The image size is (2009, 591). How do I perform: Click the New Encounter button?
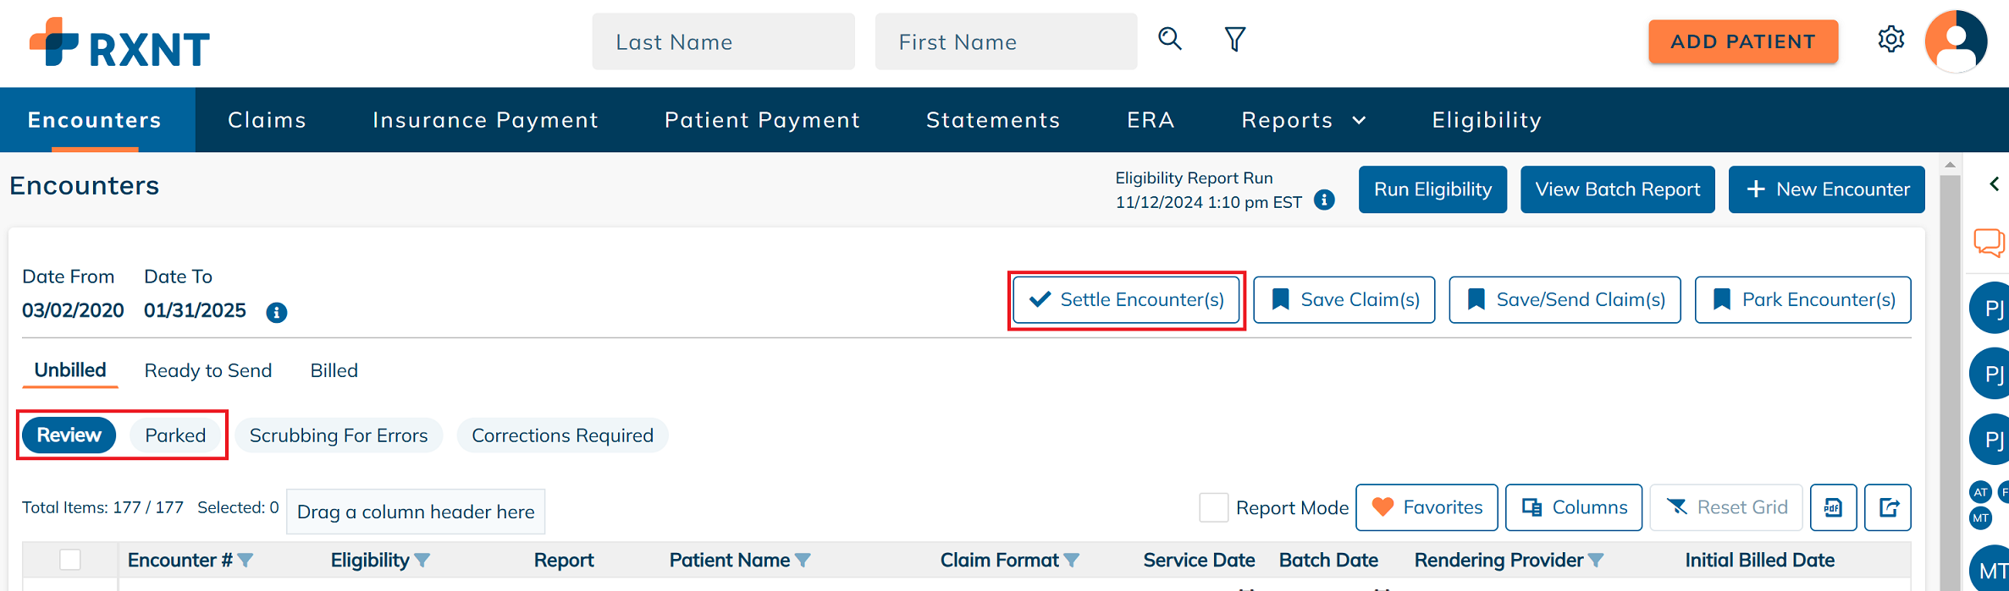click(x=1826, y=189)
